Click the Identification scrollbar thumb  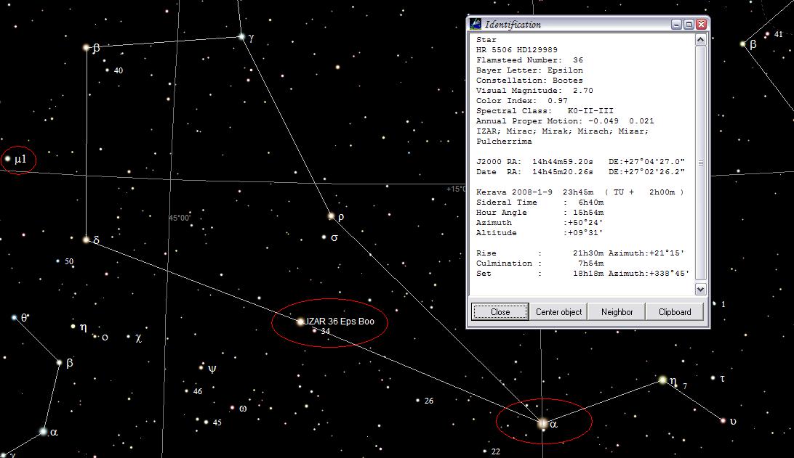(701, 163)
